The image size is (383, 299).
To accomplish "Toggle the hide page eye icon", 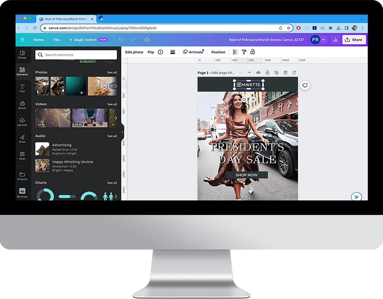I will (258, 73).
